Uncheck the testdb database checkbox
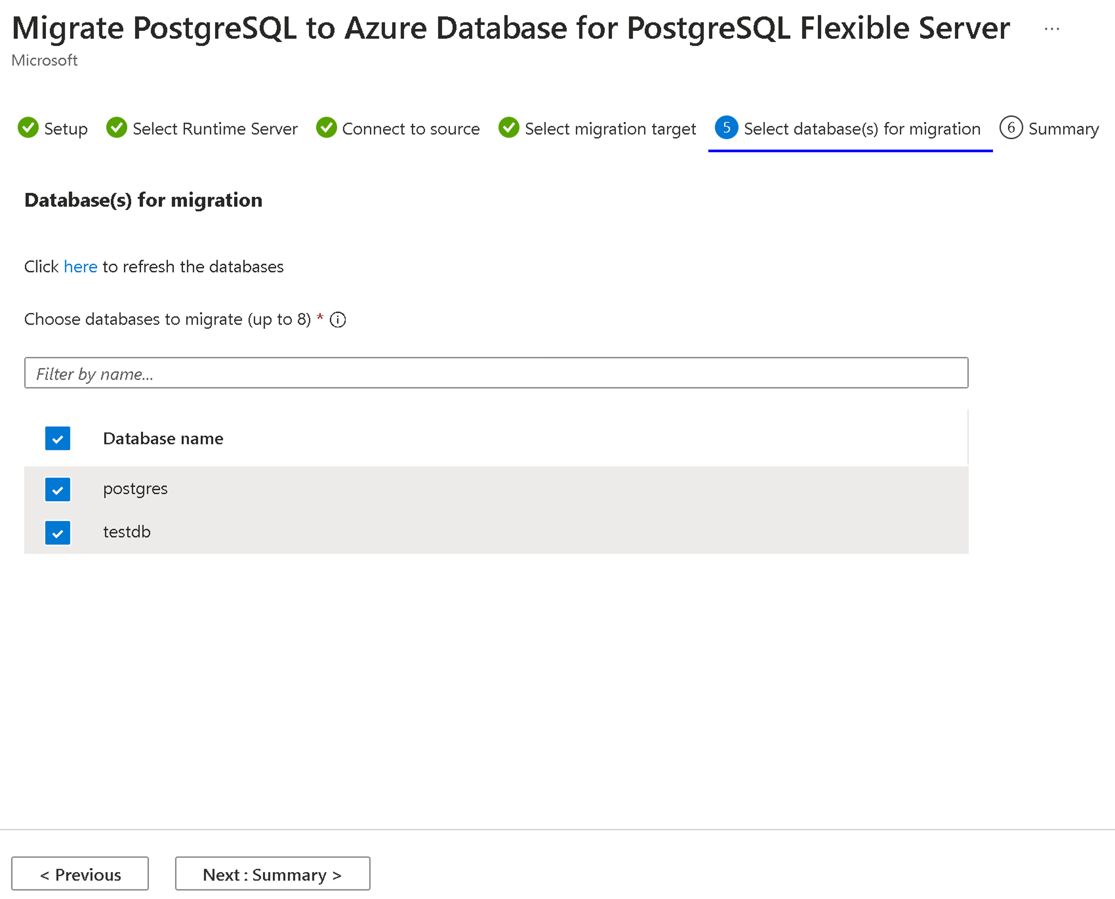Screen dimensions: 1115x899 [x=57, y=531]
